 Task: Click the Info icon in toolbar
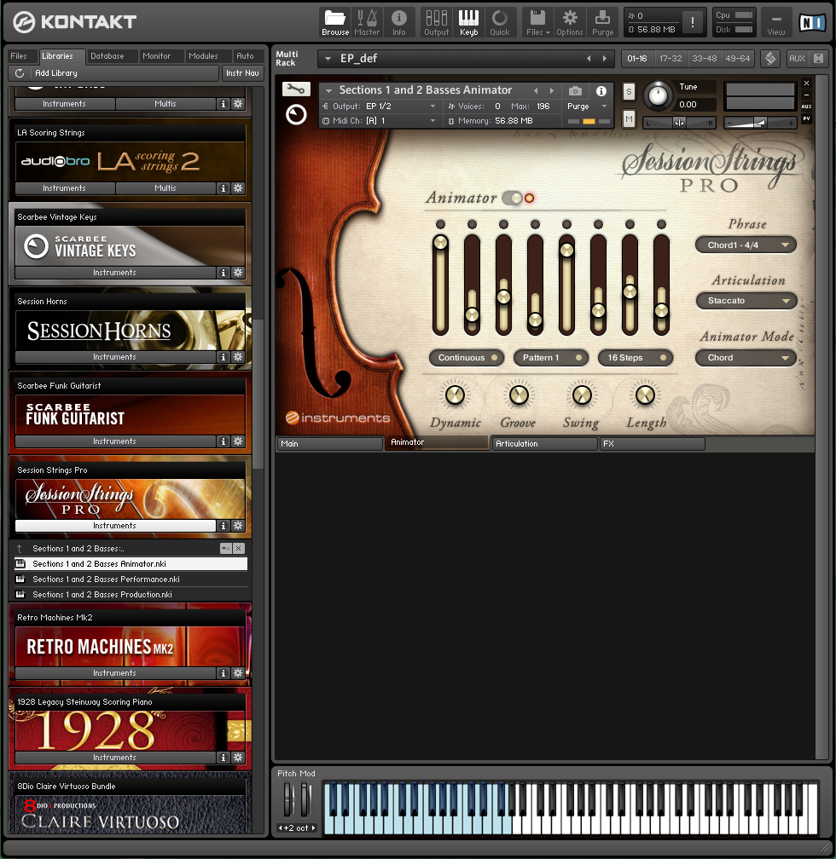click(398, 22)
